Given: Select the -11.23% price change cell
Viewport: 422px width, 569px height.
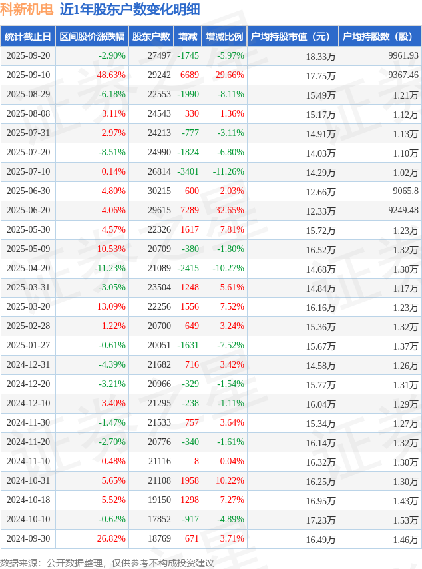Looking at the screenshot, I should tap(110, 269).
